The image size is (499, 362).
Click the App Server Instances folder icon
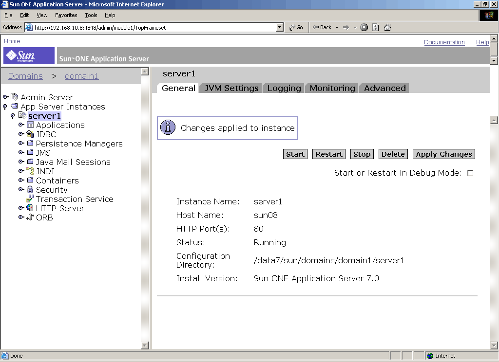click(14, 106)
